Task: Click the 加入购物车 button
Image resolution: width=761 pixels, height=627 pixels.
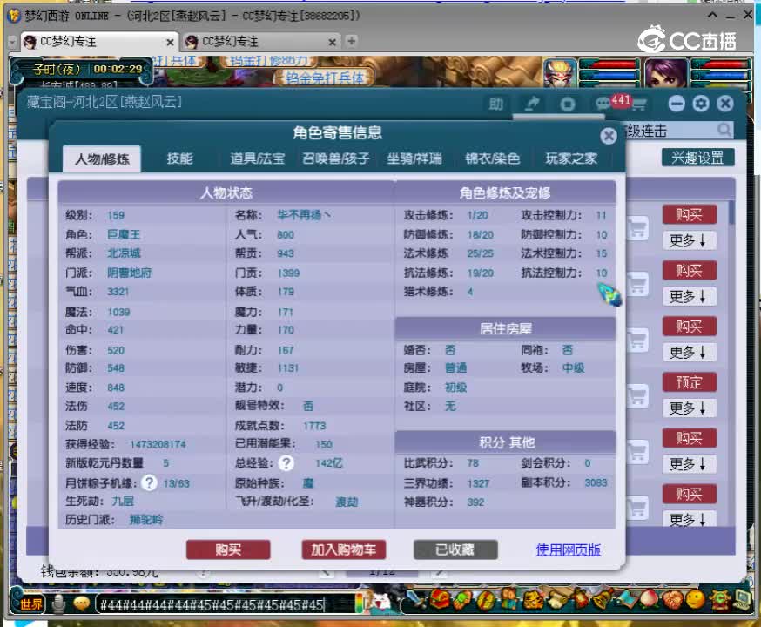Action: tap(344, 549)
